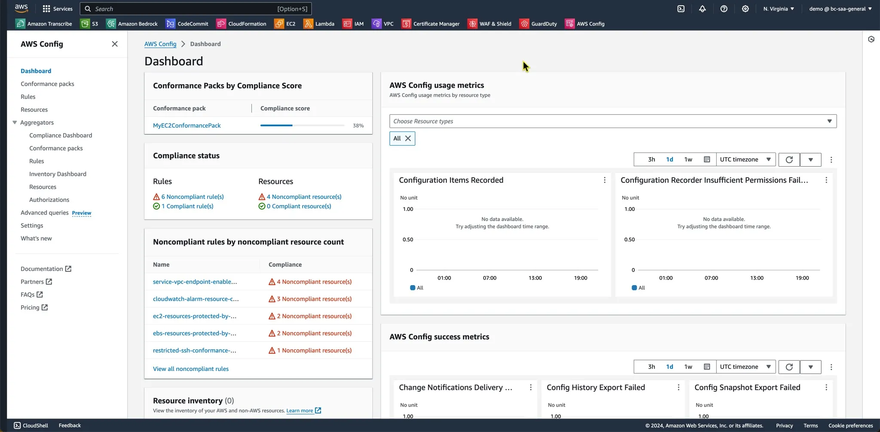Screen dimensions: 880x432
Task: Open the S3 shortcut
Action: [x=89, y=24]
